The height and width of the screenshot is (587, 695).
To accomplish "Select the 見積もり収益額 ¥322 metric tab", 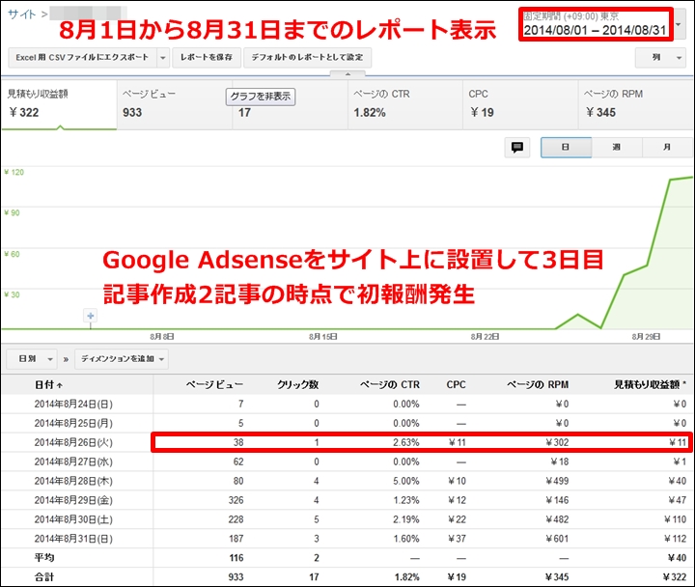I will 59,104.
